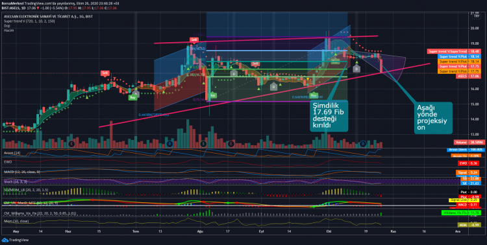Click the green Williams Vix Fix 11.72 label
Screen dimensions: 487x245
point(461,213)
